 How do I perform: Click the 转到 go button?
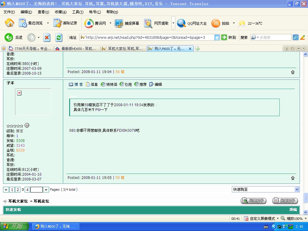pos(229,37)
